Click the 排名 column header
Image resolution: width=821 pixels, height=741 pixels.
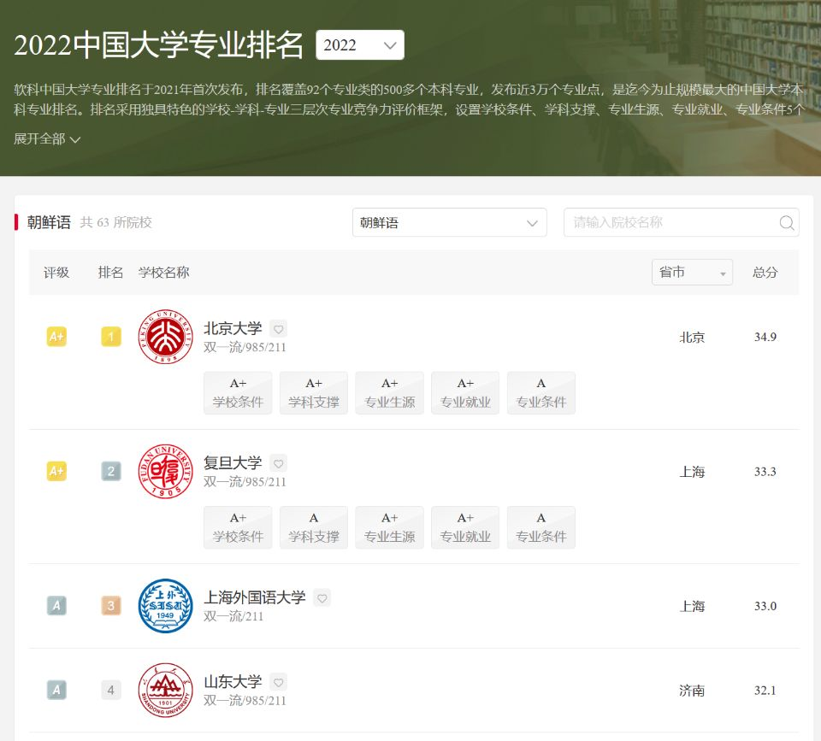110,272
